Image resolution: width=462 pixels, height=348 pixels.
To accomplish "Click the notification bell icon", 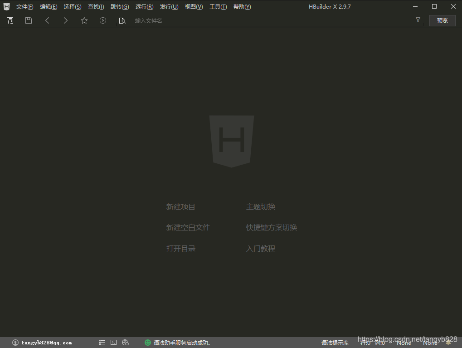I will point(448,343).
